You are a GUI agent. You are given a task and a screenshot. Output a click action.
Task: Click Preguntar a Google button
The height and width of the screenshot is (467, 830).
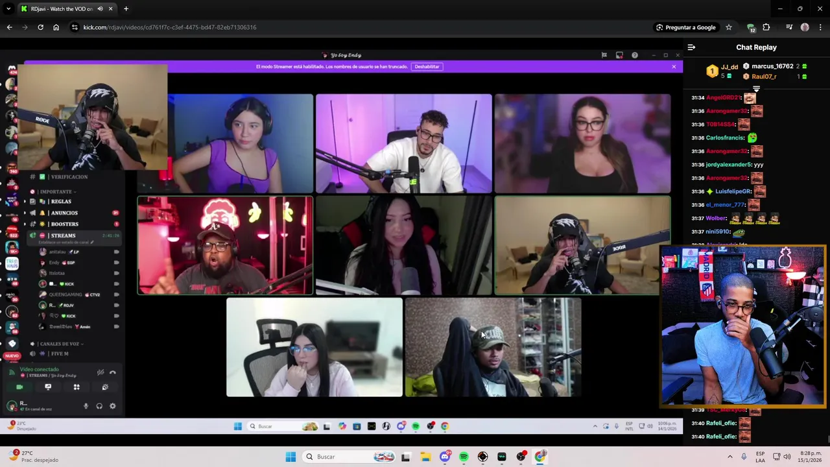[685, 27]
